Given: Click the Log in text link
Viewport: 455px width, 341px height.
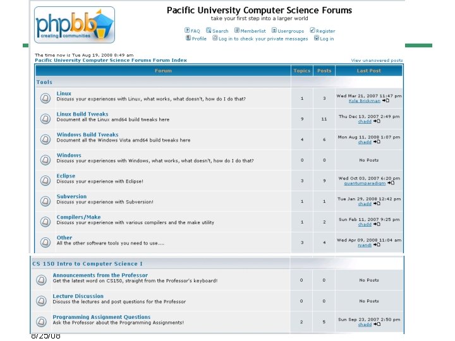Looking at the screenshot, I should 327,39.
